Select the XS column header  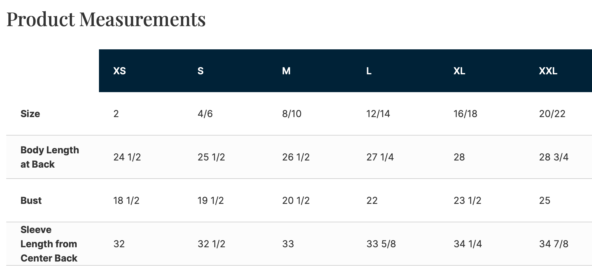(119, 71)
